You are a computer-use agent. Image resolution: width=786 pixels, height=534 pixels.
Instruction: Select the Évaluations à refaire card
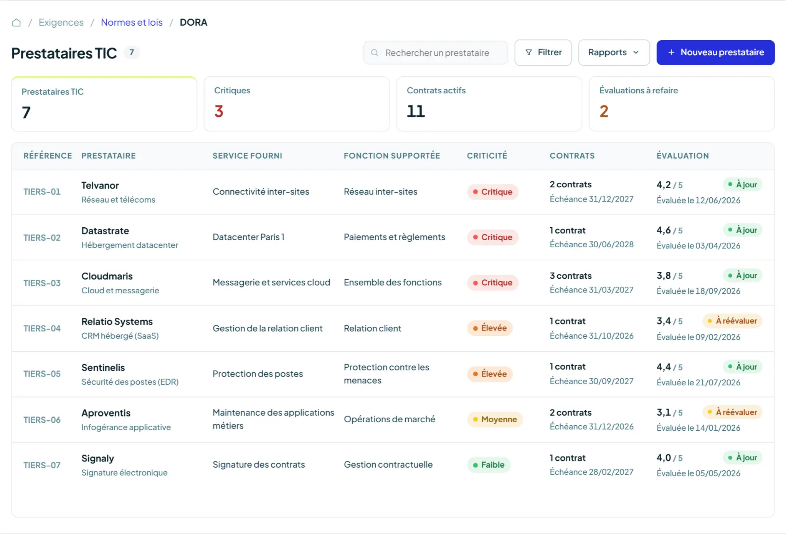(x=682, y=104)
